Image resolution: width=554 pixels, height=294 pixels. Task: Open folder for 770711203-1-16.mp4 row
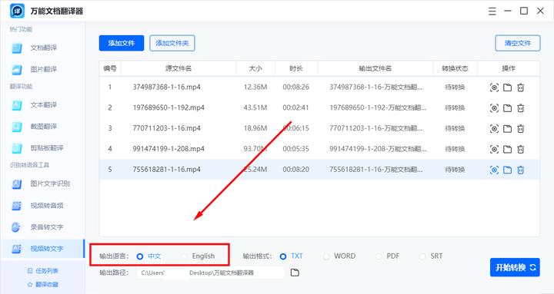pos(507,129)
